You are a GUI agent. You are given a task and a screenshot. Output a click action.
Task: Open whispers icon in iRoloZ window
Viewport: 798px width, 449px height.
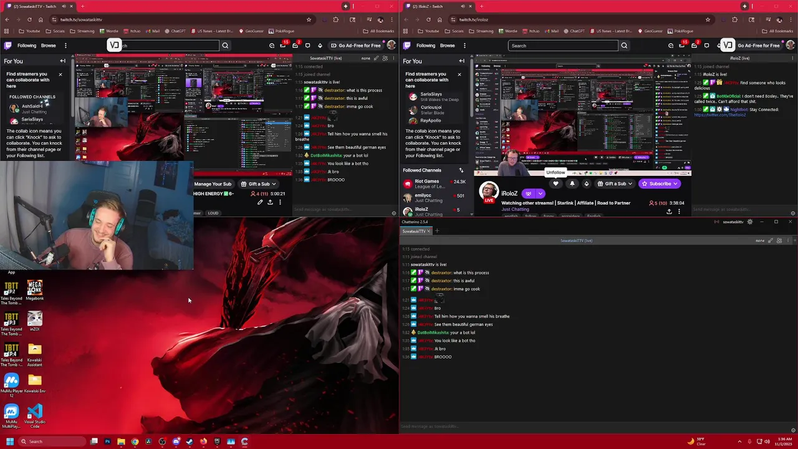point(706,46)
